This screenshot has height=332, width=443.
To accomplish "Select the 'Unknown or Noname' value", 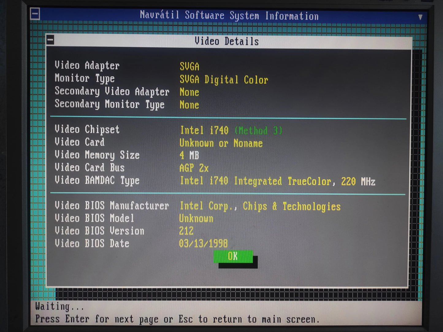I will point(221,143).
